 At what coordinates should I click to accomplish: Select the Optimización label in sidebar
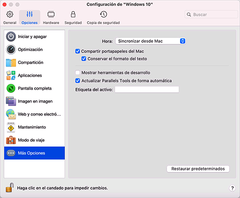[30, 50]
